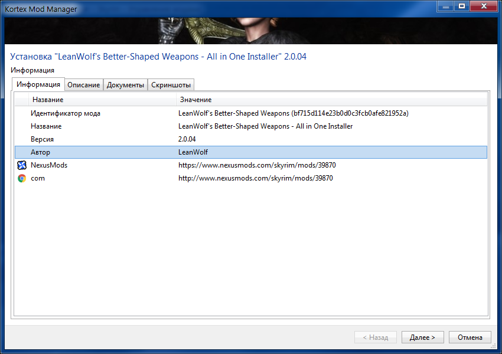Close the Kortex Mod Manager window
The height and width of the screenshot is (354, 502).
pos(484,6)
